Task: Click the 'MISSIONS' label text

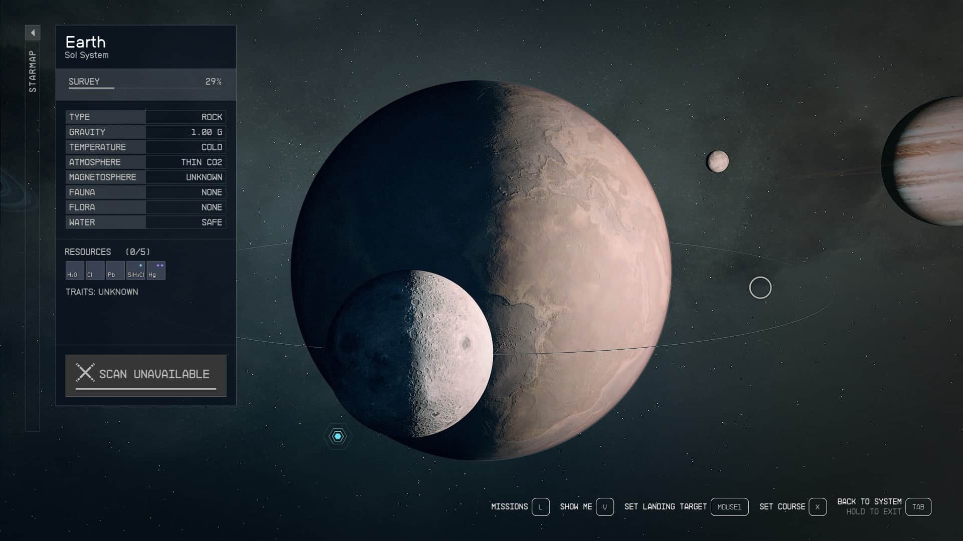Action: [x=510, y=507]
